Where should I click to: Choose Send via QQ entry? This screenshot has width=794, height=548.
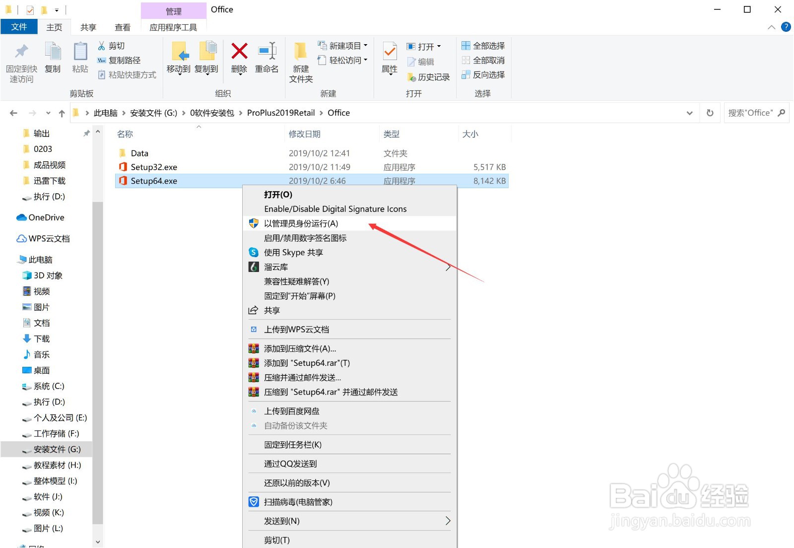[x=349, y=464]
